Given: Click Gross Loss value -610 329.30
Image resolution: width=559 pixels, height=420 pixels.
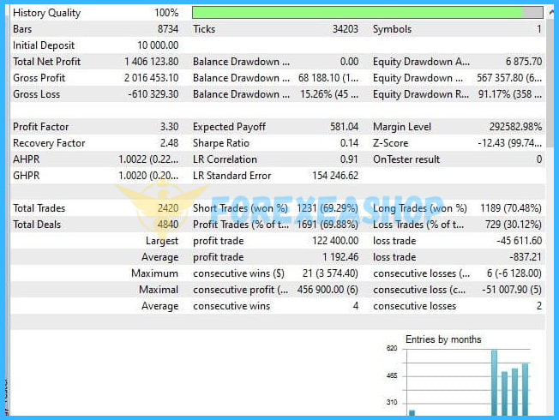Looking at the screenshot, I should 153,94.
